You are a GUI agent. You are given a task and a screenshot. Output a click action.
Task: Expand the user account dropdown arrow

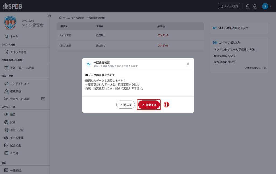[271, 6]
